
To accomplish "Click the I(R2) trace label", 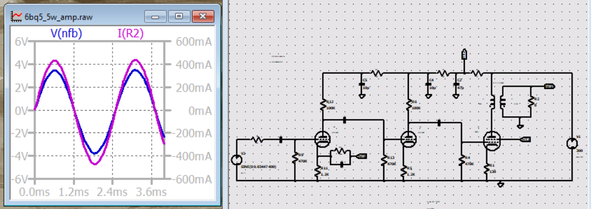I will [x=131, y=34].
